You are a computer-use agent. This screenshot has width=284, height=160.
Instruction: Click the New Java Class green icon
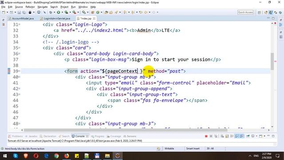tap(98, 12)
